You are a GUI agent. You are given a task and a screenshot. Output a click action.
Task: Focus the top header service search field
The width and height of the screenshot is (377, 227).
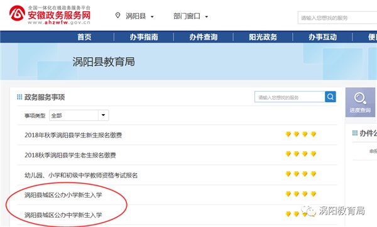pyautogui.click(x=337, y=18)
